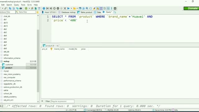Click the rightmost boxed X toolbar icon
This screenshot has width=199, height=112.
[115, 8]
